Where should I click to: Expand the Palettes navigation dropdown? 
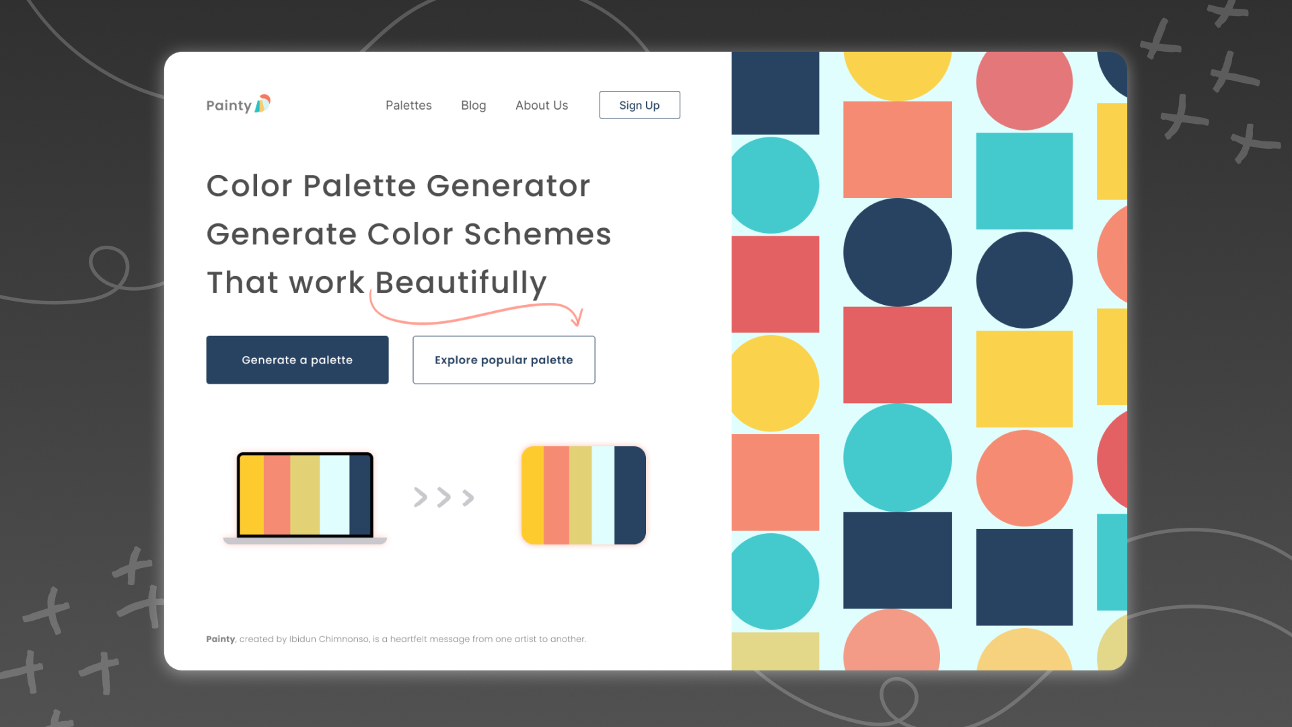(408, 105)
